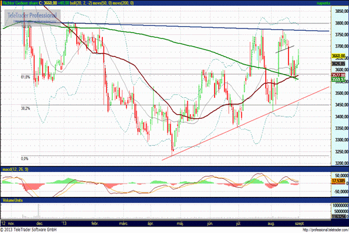Open the macd(12, 26, 9) panel header

[x=15, y=169]
